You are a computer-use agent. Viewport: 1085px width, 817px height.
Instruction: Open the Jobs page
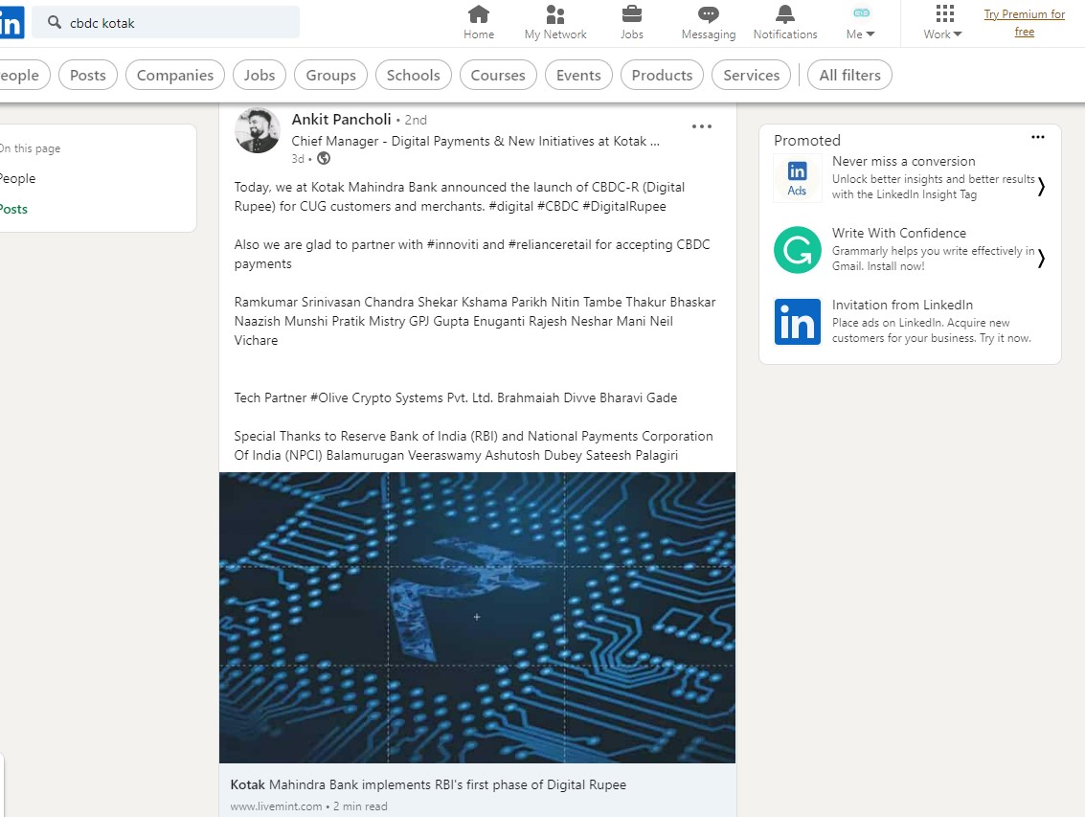(631, 21)
